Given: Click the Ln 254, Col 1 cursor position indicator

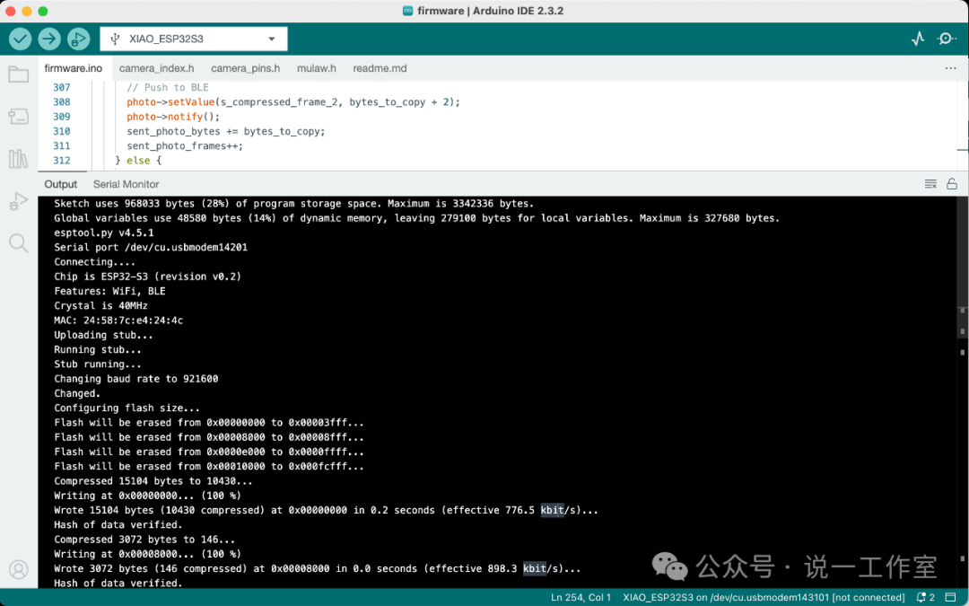Looking at the screenshot, I should click(581, 597).
